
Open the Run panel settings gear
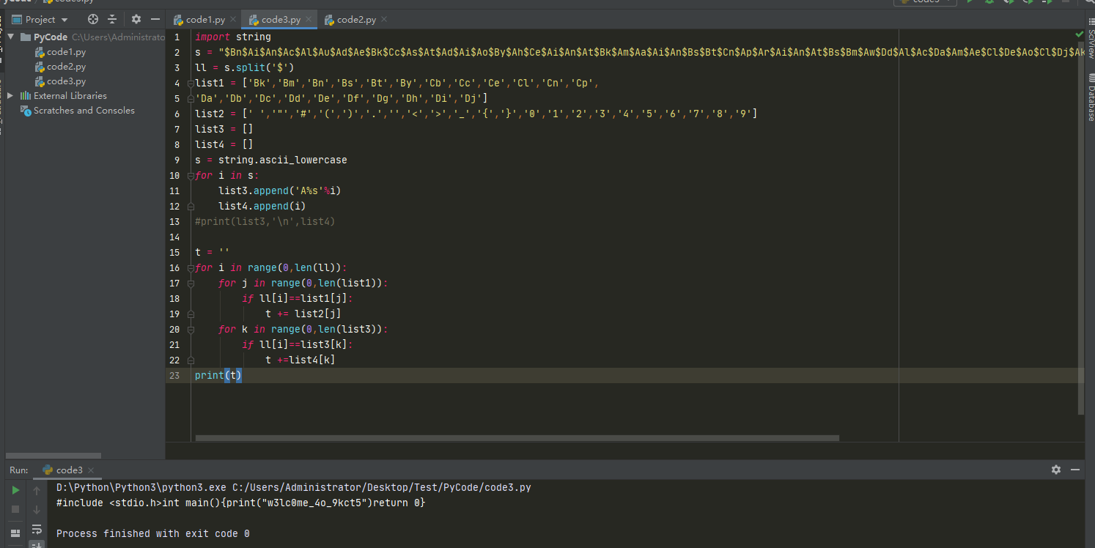pyautogui.click(x=1055, y=470)
